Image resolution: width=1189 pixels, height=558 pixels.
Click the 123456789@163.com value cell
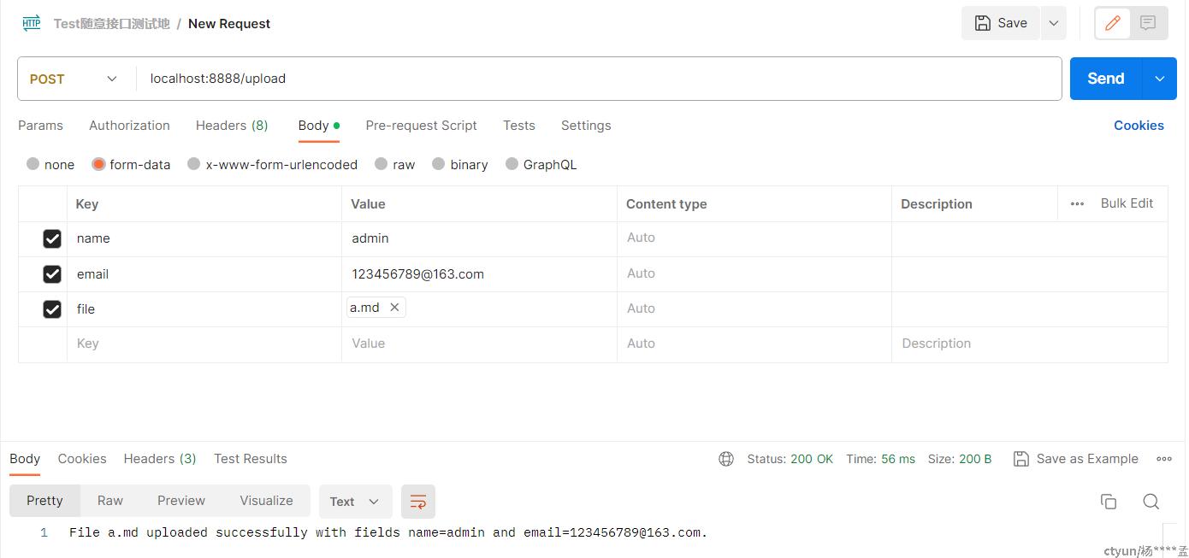(479, 273)
